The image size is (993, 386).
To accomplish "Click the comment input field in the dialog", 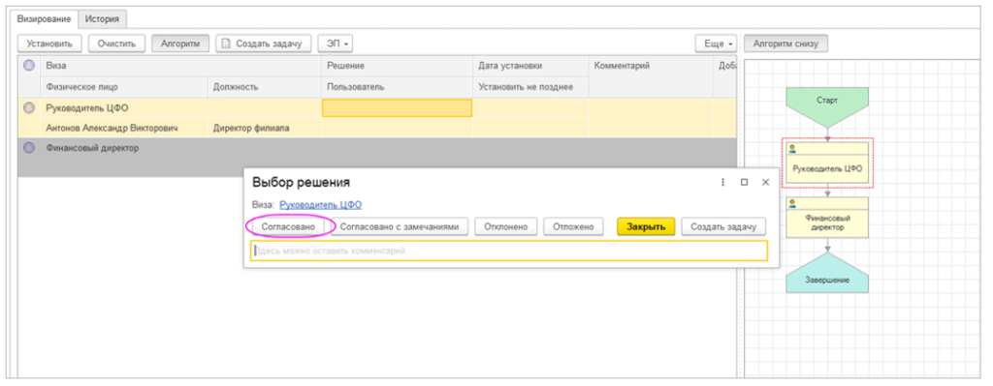I will (x=509, y=251).
